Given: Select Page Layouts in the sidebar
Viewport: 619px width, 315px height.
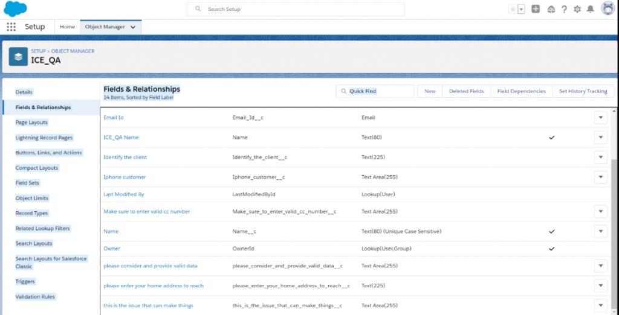Looking at the screenshot, I should tap(31, 122).
